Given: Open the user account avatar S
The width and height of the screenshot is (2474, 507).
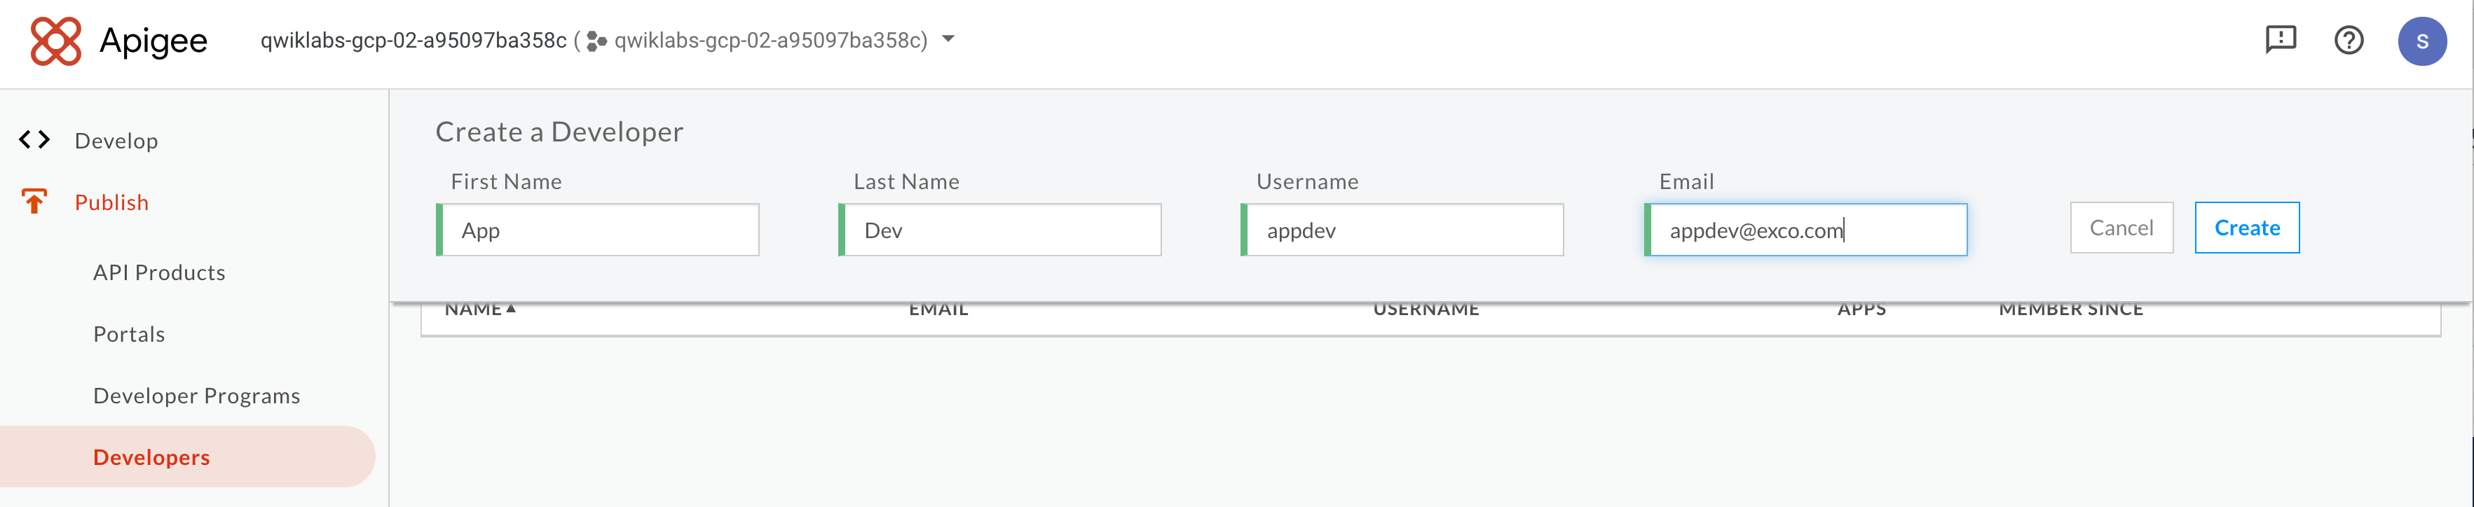Looking at the screenshot, I should pos(2422,41).
